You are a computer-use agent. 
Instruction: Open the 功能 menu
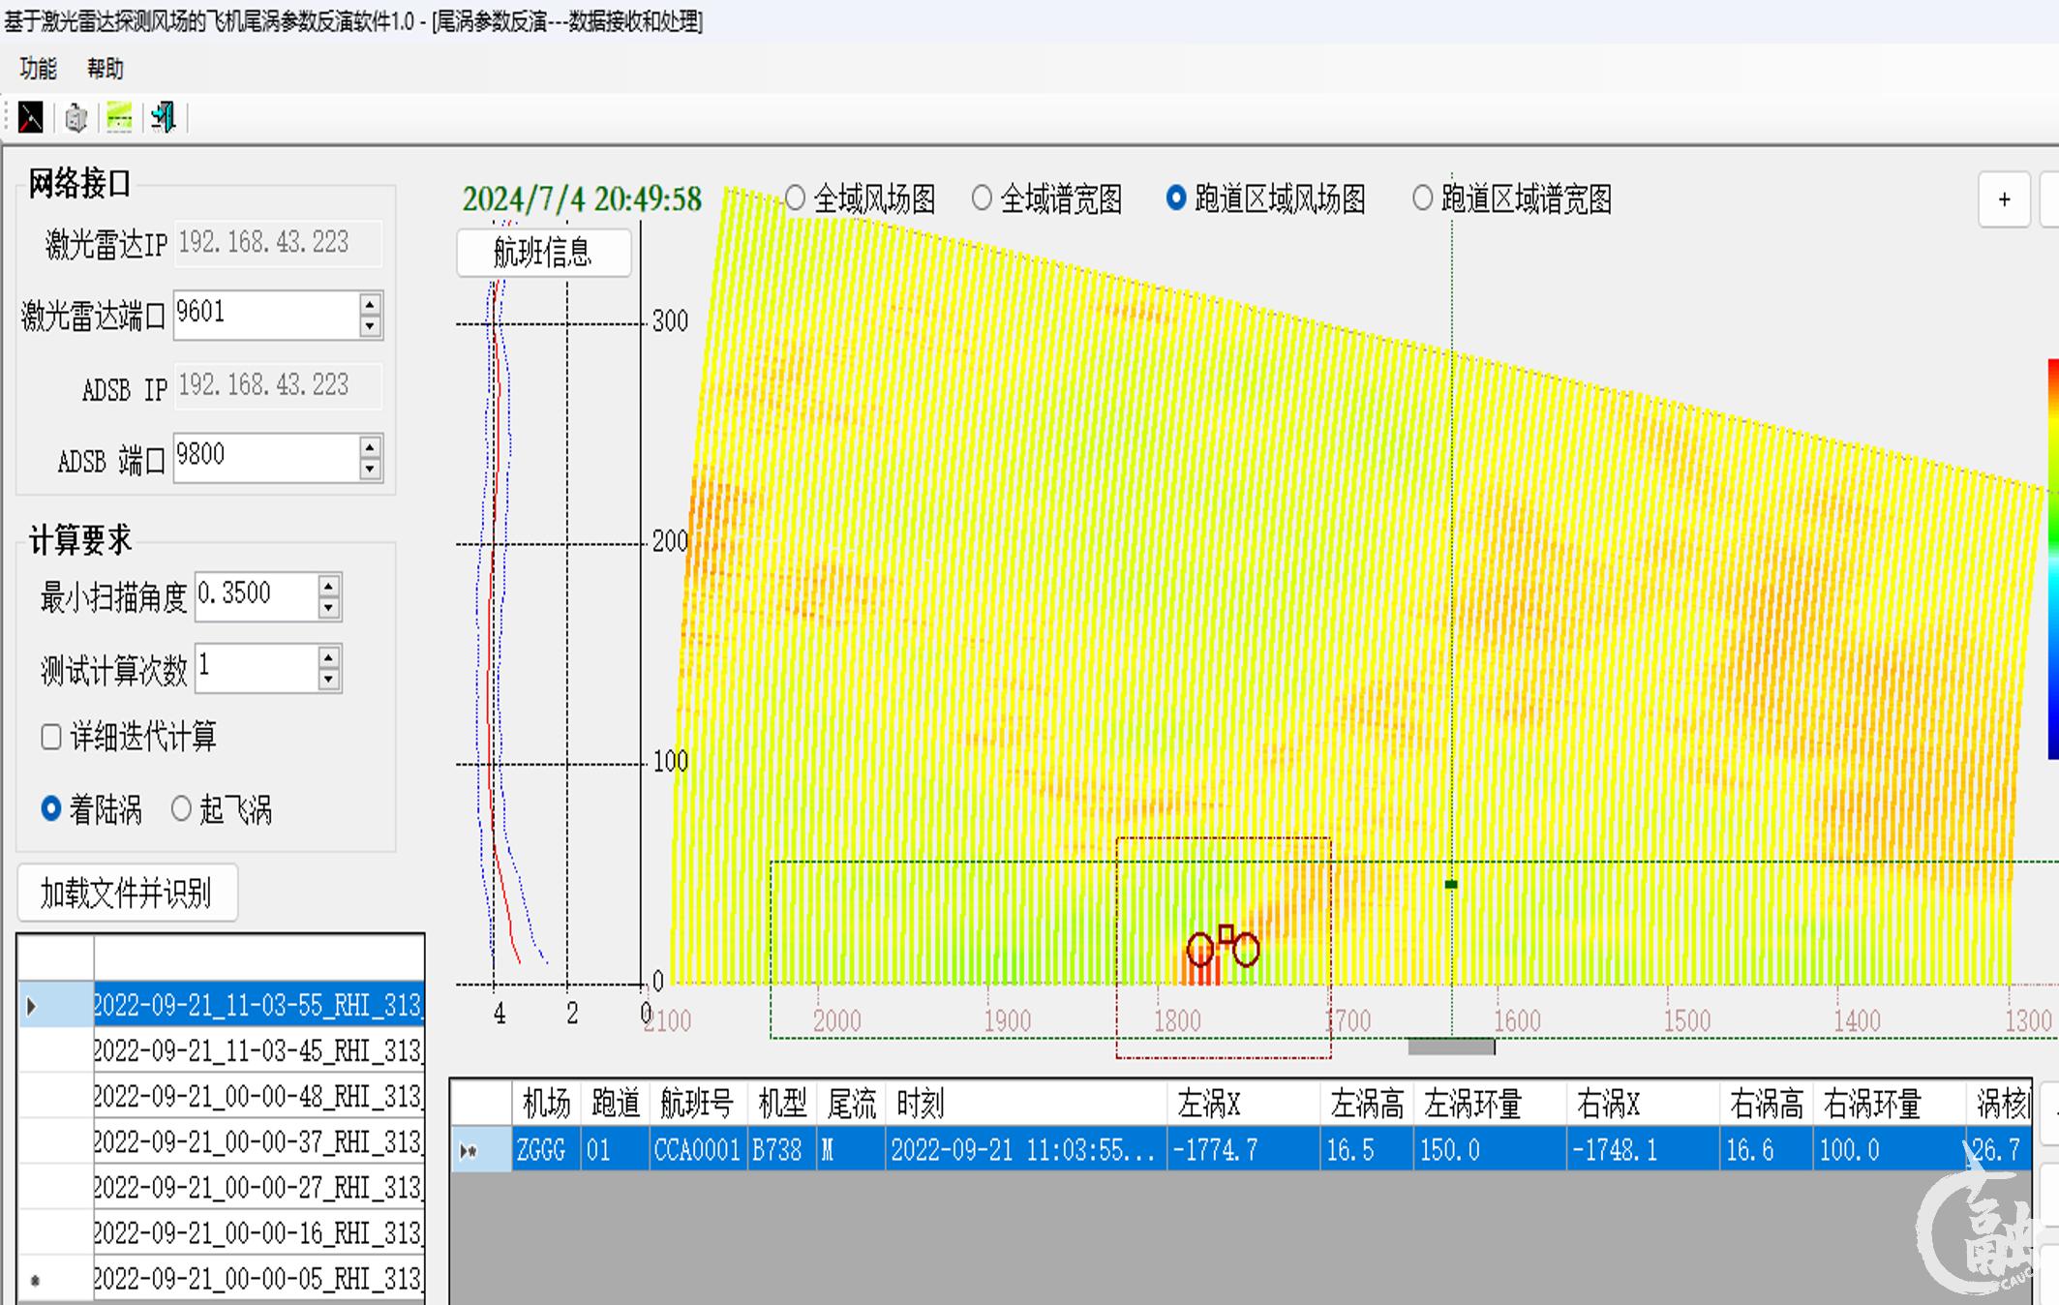point(38,69)
